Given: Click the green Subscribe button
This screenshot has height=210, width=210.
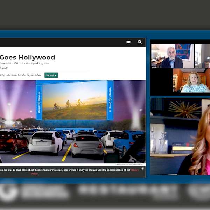Looking at the screenshot, I should pos(51,75).
